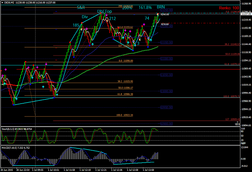Click the 110 Stochastic scale value
This screenshot has width=252, height=172.
pos(243,129)
